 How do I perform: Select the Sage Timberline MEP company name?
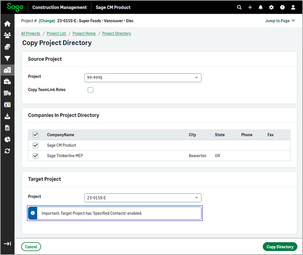(x=65, y=156)
